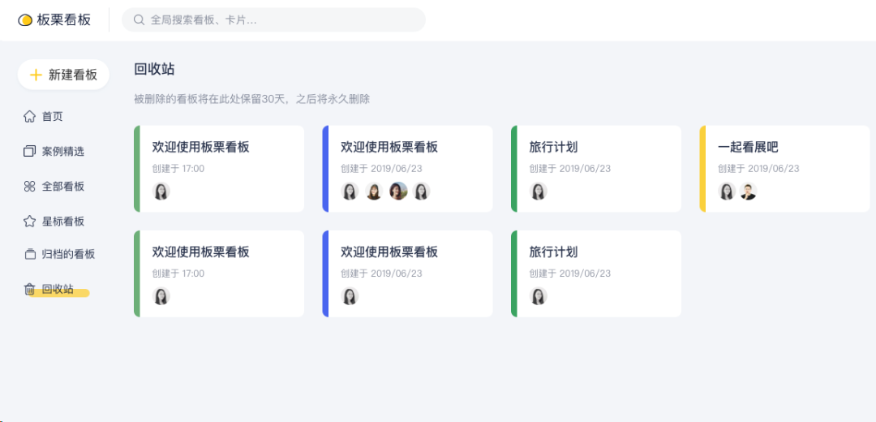Click the yellow color bar on 一起看展吧 card
Viewport: 876px width, 422px height.
[x=702, y=169]
